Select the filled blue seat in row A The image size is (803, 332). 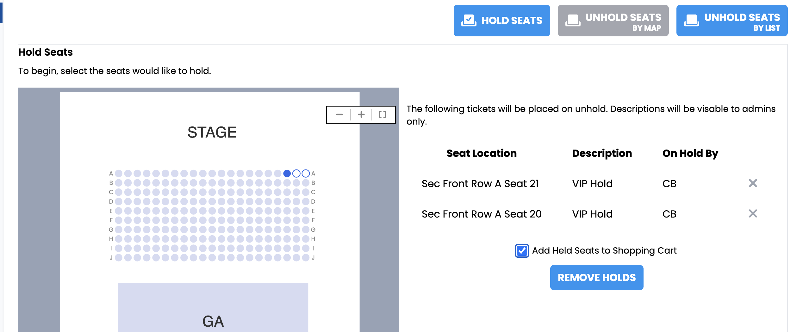[x=287, y=173]
